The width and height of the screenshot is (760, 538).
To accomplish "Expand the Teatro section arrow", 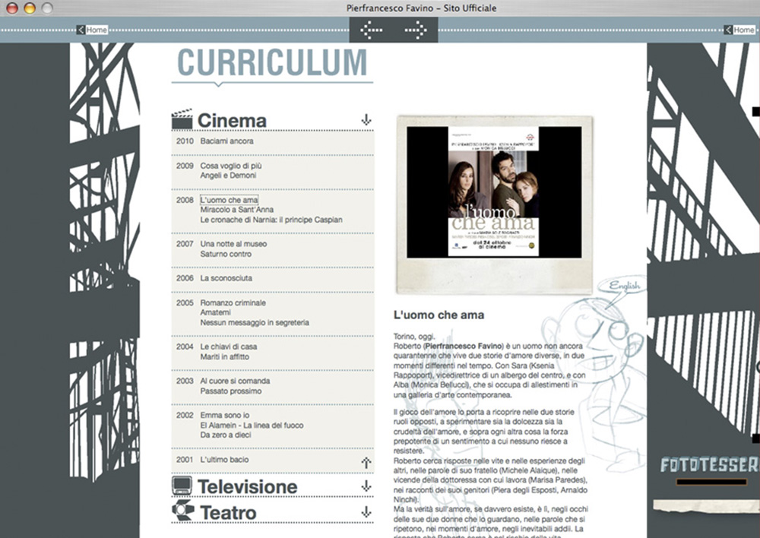I will click(366, 512).
